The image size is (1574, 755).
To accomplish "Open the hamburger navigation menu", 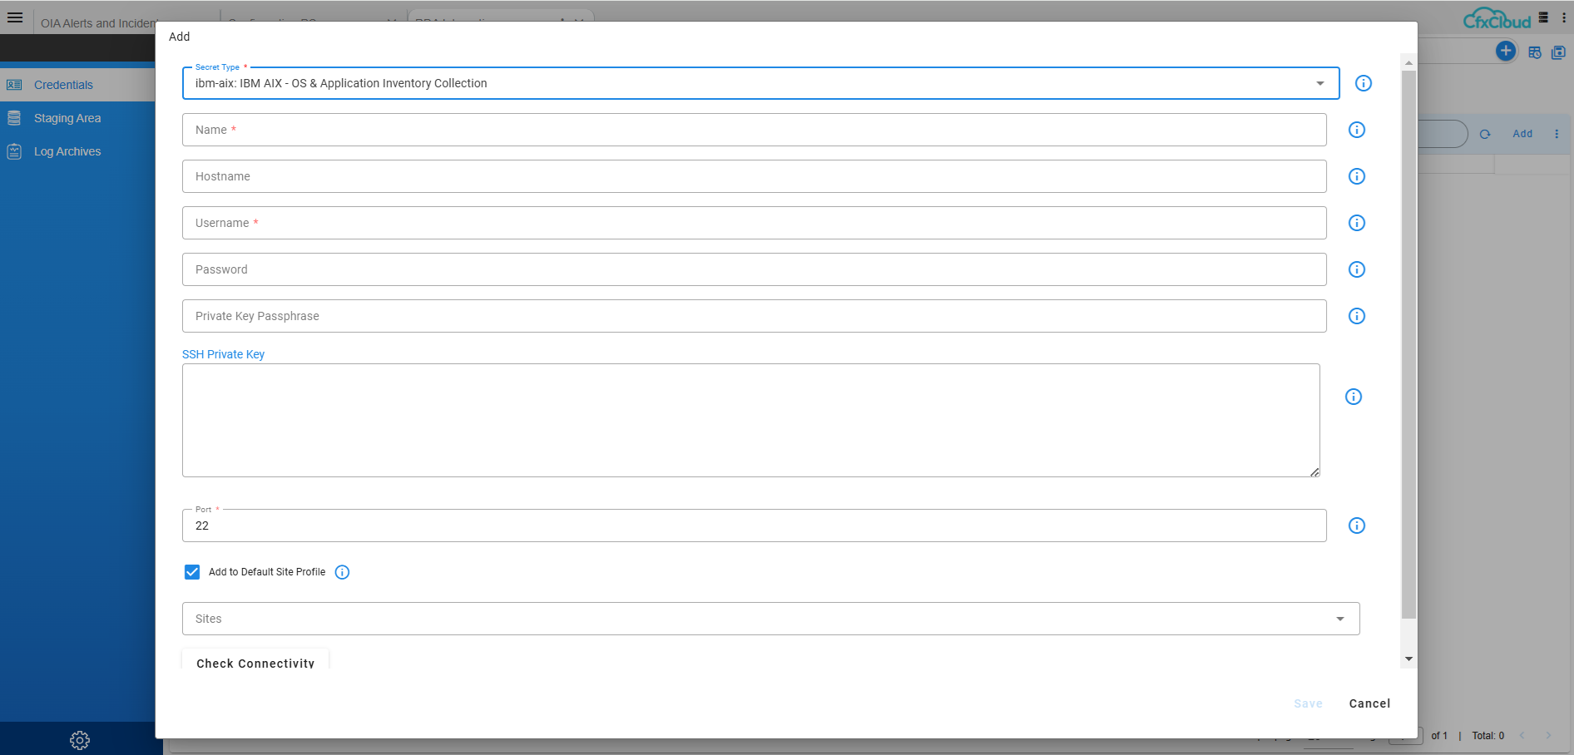I will (x=15, y=17).
